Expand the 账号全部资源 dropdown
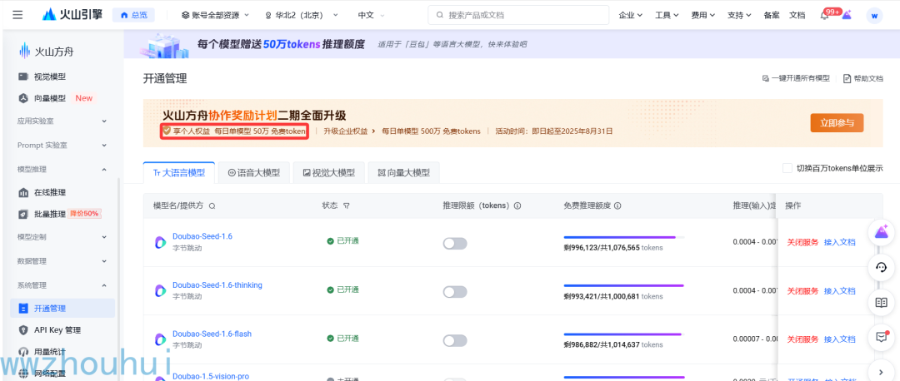 (215, 15)
